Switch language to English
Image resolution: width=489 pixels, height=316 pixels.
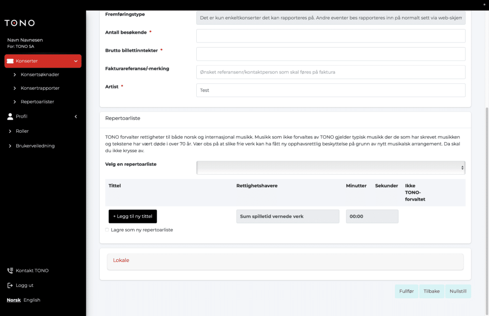(32, 300)
